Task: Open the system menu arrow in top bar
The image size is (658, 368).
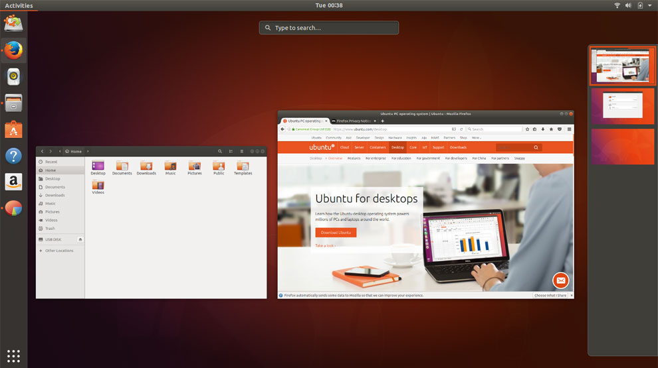Action: click(650, 5)
